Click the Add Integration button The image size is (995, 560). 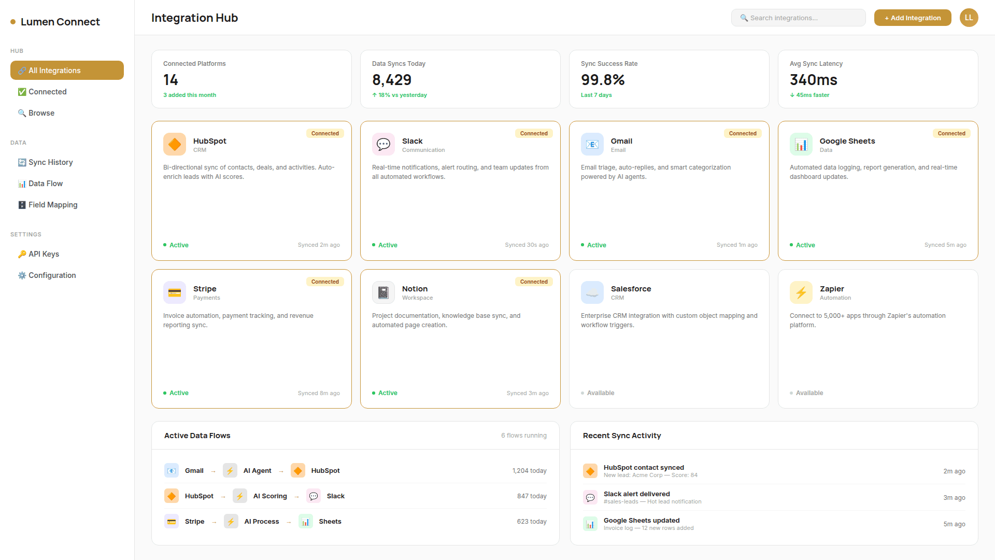[x=912, y=17]
